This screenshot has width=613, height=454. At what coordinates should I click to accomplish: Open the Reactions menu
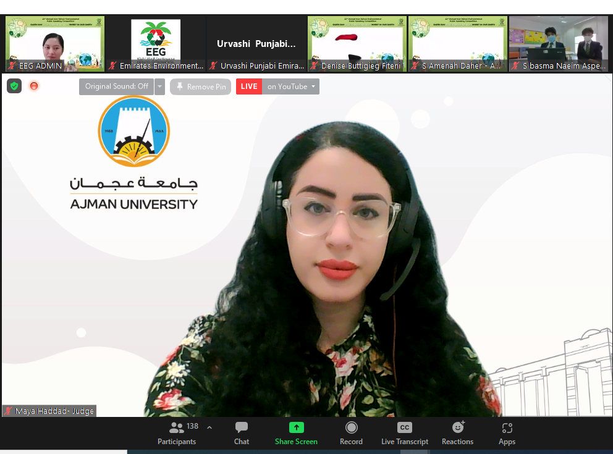pyautogui.click(x=457, y=427)
